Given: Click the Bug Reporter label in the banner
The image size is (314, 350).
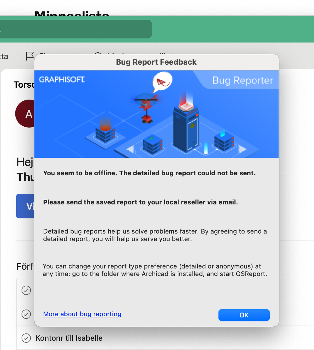Looking at the screenshot, I should coord(243,80).
